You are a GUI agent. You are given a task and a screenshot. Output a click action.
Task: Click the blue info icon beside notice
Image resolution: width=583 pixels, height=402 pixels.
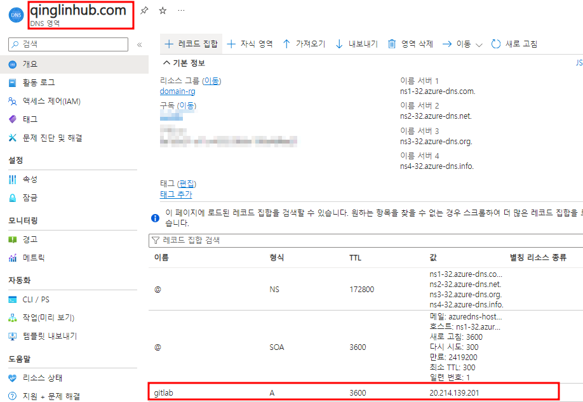(x=156, y=218)
